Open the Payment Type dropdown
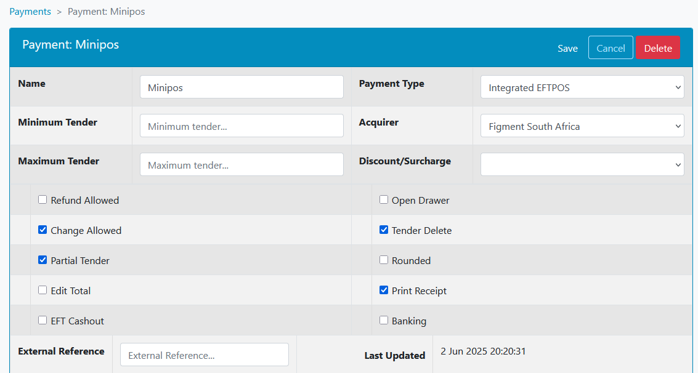Screen dimensions: 698x373 pos(582,87)
